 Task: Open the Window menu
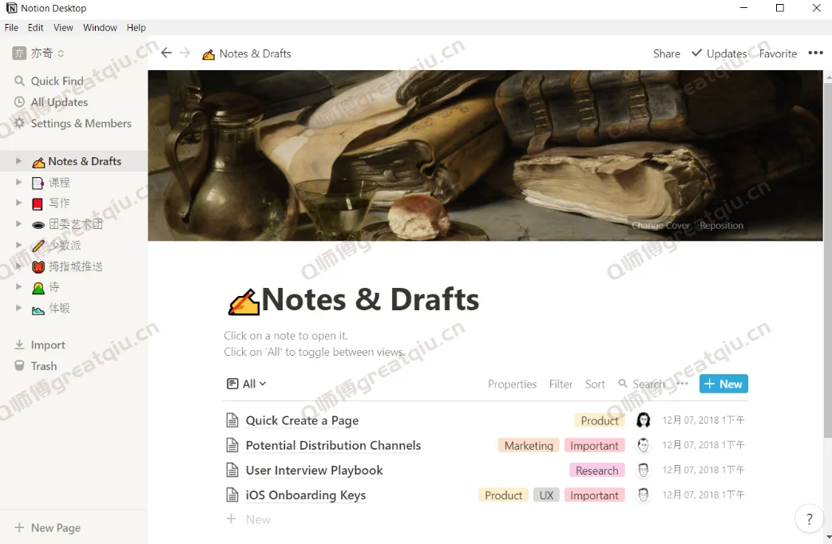pos(100,27)
